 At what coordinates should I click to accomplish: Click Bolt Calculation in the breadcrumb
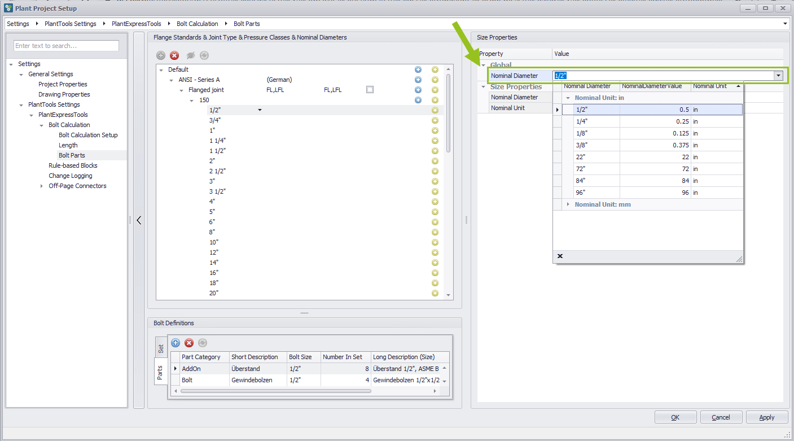(x=197, y=24)
